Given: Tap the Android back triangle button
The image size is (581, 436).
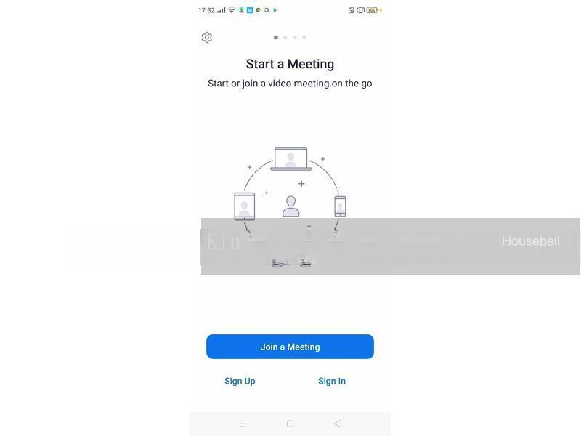Looking at the screenshot, I should pos(338,424).
